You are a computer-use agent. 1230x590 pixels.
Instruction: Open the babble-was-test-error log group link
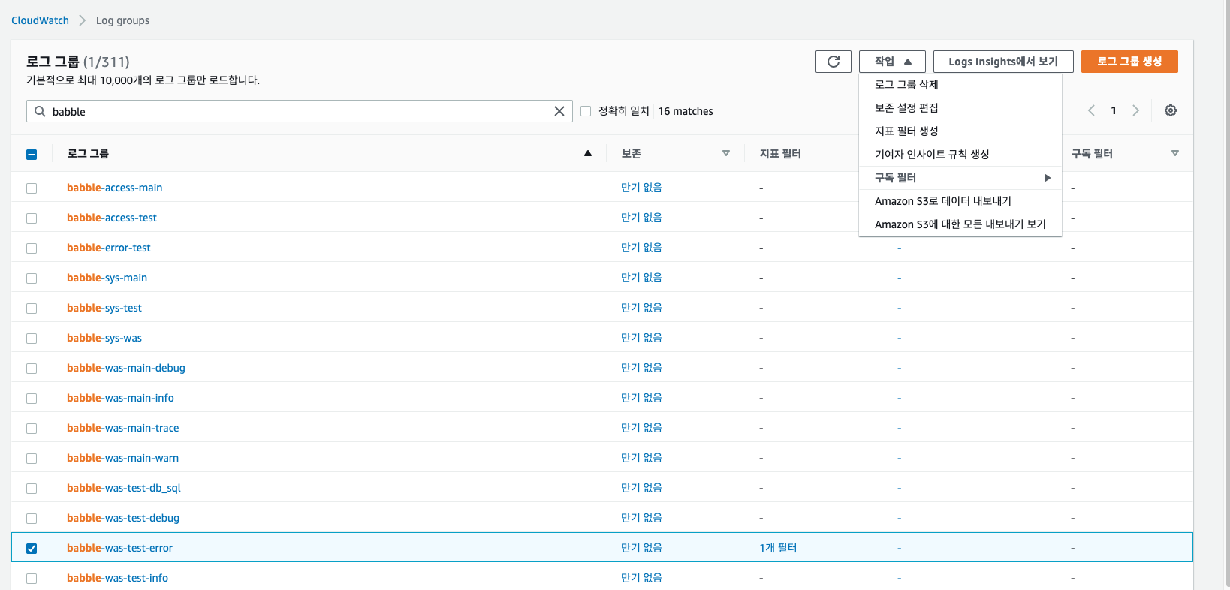point(119,548)
